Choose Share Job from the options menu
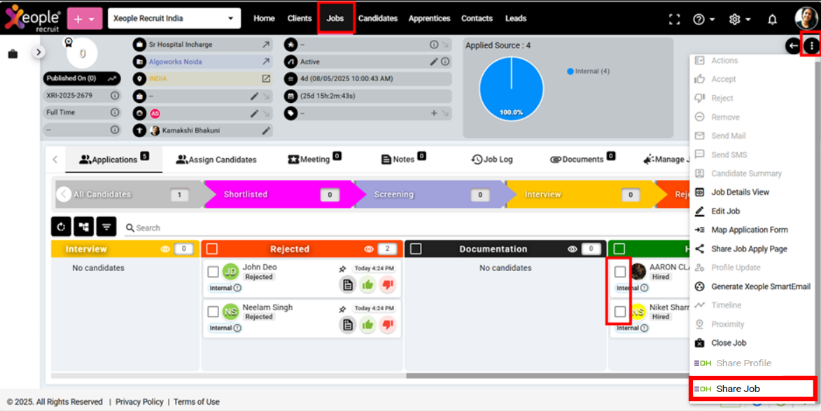Screen dimensions: 821x411 click(x=738, y=389)
